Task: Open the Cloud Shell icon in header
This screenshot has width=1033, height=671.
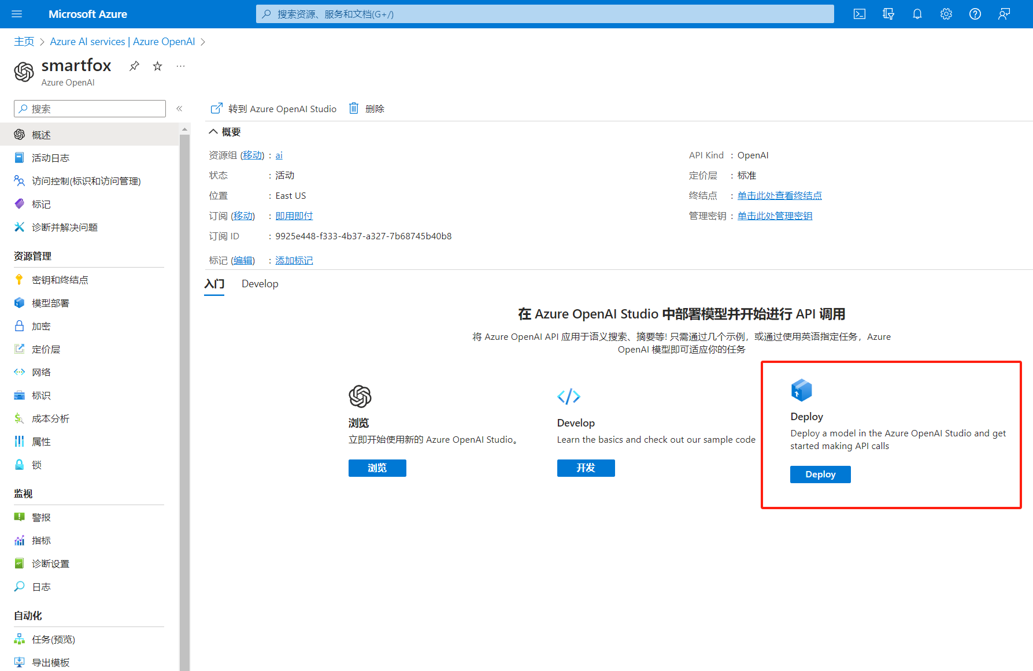Action: point(860,14)
